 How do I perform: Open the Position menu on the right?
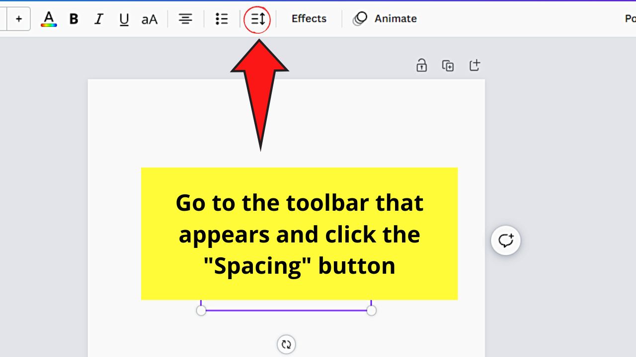[628, 19]
